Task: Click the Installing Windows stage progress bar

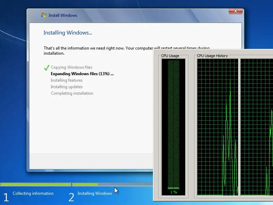Action: pos(112,184)
